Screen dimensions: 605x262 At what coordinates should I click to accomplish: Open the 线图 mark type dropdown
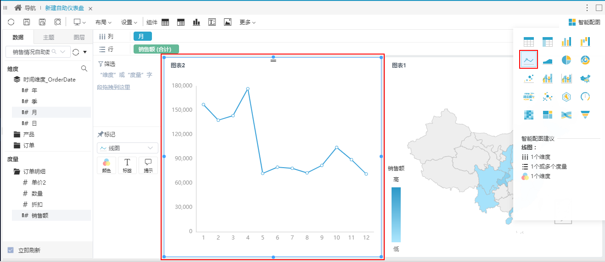pyautogui.click(x=128, y=148)
